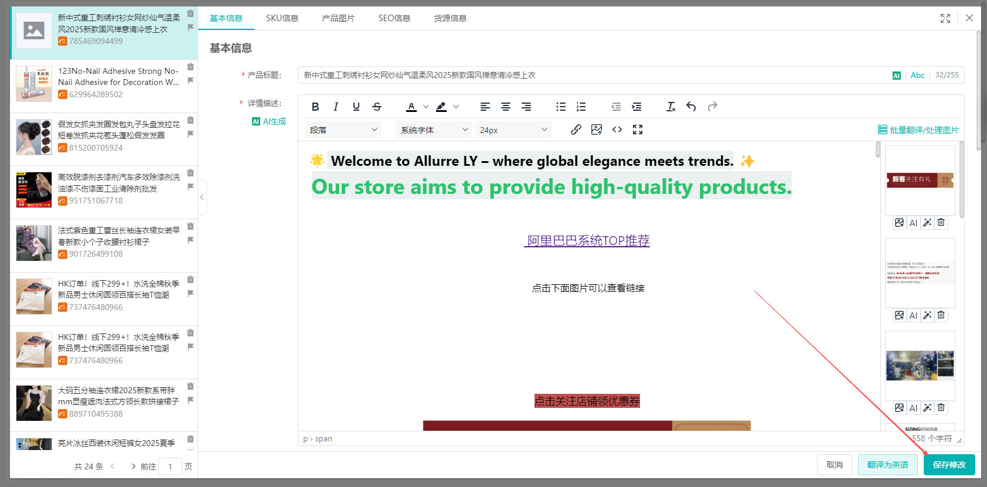Apply the text highlight color
The height and width of the screenshot is (487, 987).
pos(441,107)
